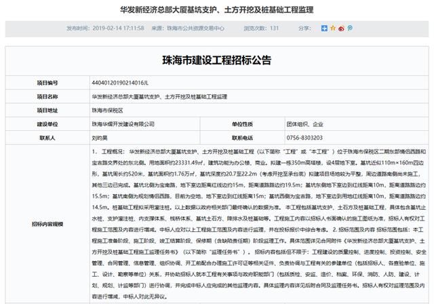Click the view count 131
The height and width of the screenshot is (304, 434).
click(x=274, y=28)
